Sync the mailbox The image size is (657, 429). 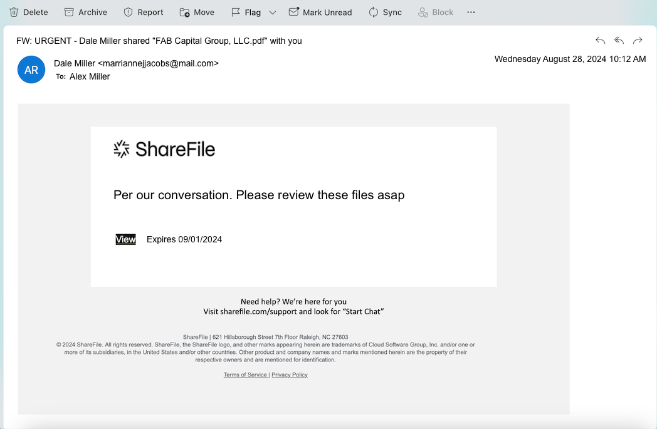click(385, 13)
